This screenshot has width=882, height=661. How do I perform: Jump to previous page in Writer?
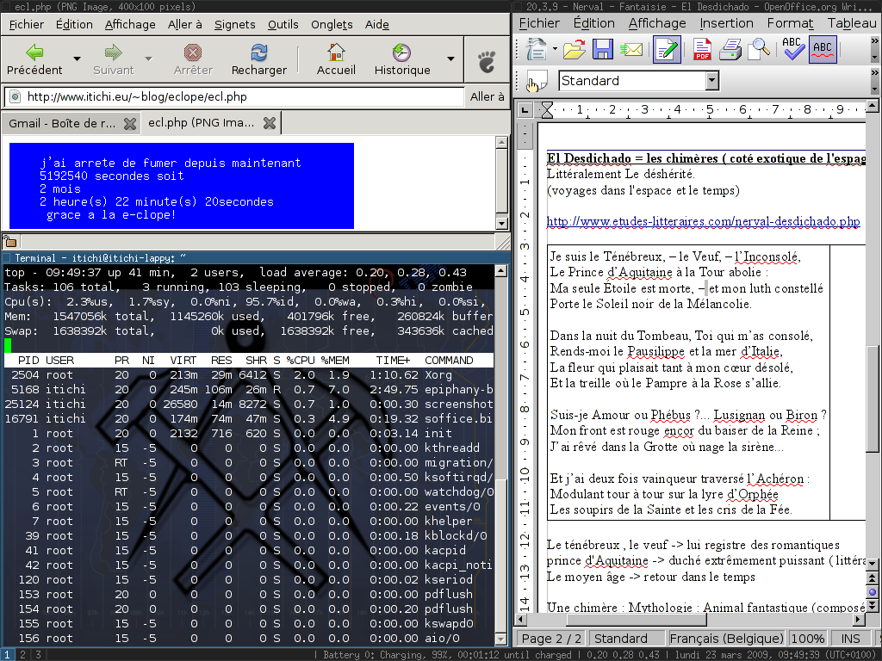[x=872, y=578]
